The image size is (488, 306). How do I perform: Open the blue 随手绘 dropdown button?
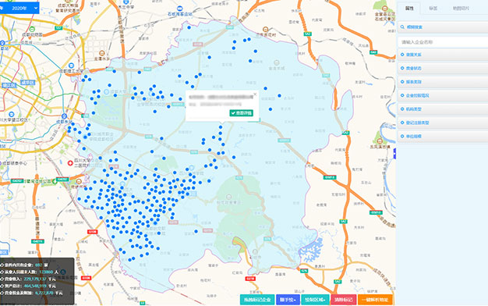[x=288, y=300]
